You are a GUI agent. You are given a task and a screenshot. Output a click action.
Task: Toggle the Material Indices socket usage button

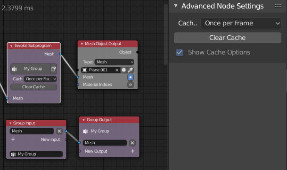point(131,85)
